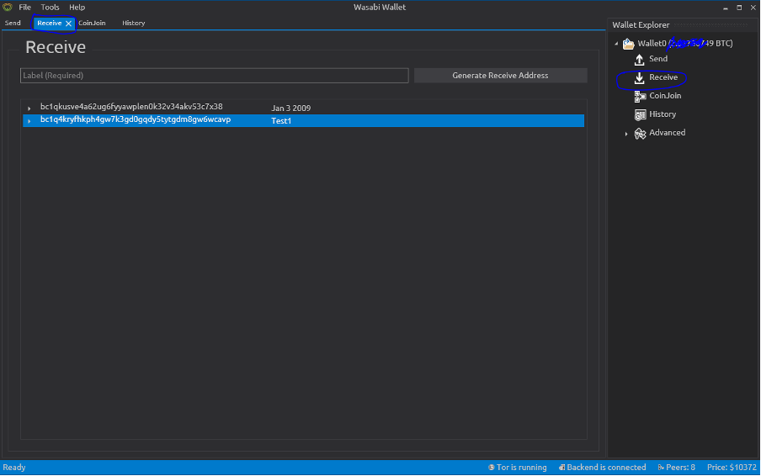Click Generate Receive Address button
761x476 pixels.
point(500,75)
